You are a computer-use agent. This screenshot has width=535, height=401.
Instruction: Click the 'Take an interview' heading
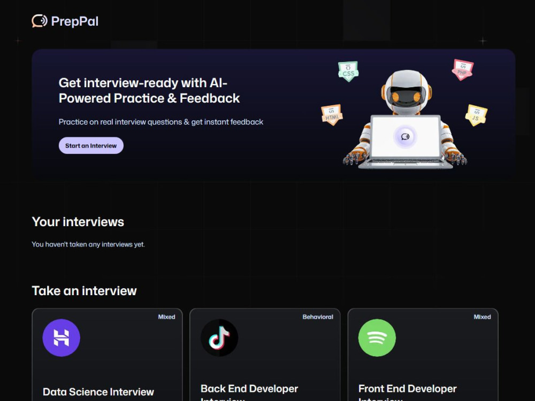coord(85,291)
